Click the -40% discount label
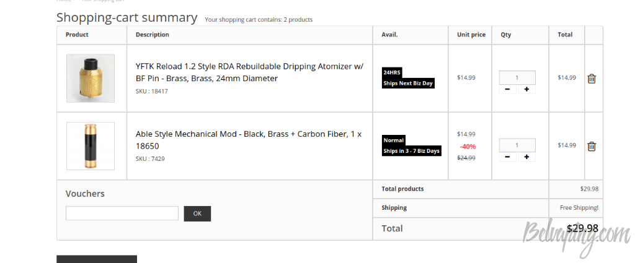This screenshot has width=635, height=263. click(x=468, y=146)
